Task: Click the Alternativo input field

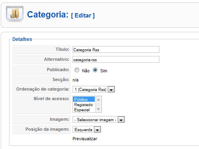Action: coord(116,60)
